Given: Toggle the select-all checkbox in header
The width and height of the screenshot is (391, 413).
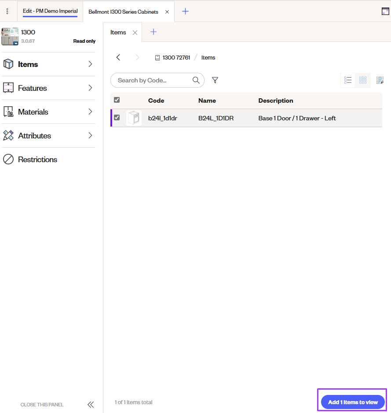Looking at the screenshot, I should coord(117,100).
